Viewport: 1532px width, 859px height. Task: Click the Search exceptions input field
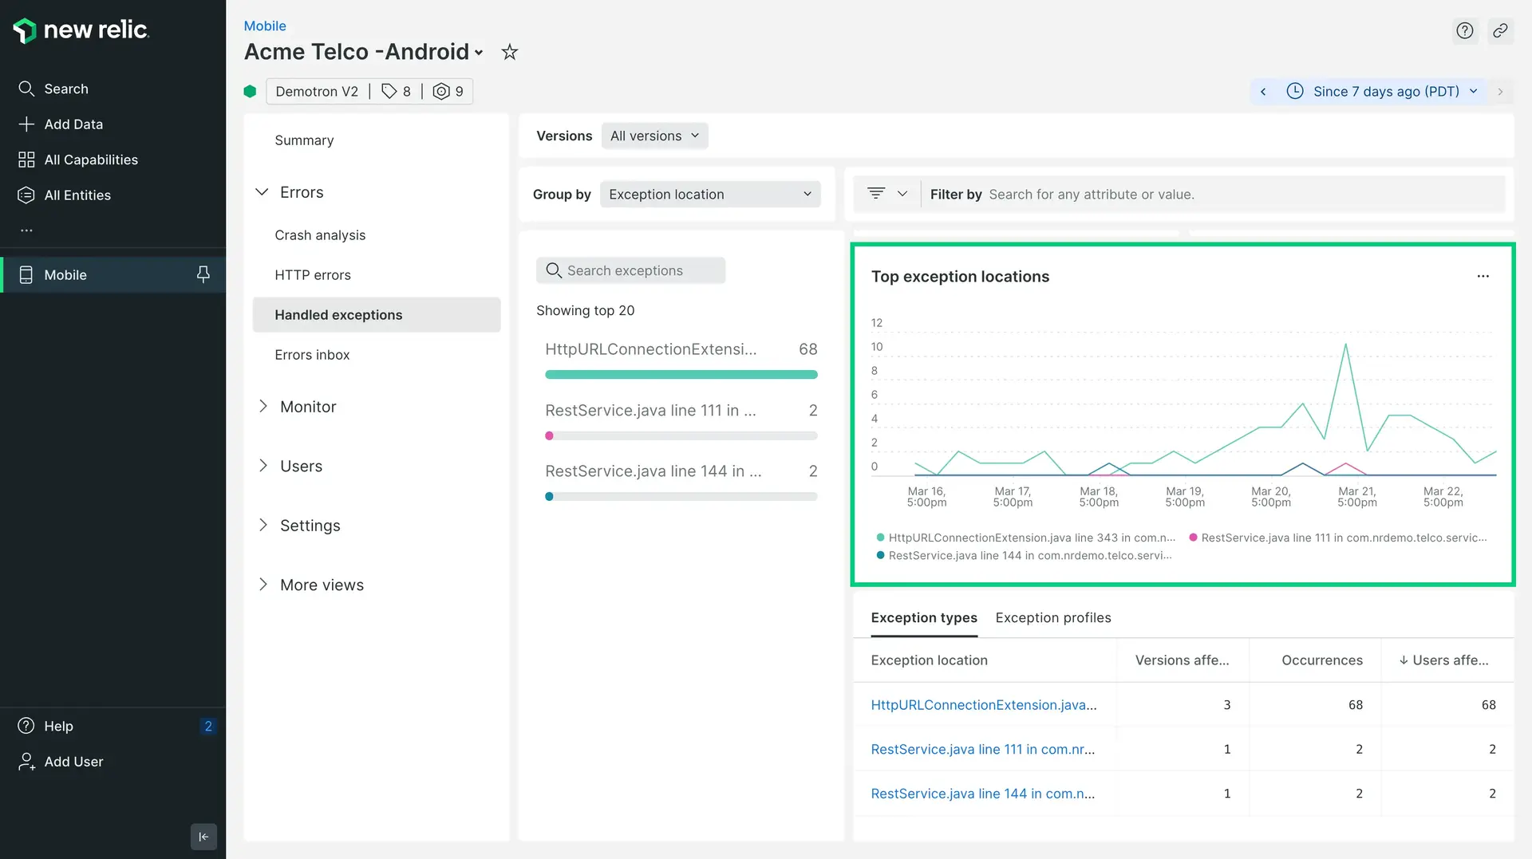tap(630, 271)
